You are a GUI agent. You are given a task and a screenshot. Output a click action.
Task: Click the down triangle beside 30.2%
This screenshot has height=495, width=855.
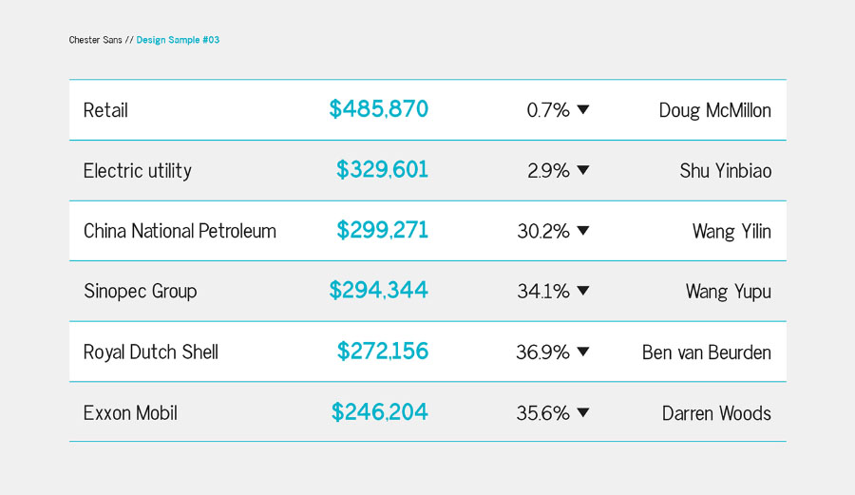click(583, 231)
